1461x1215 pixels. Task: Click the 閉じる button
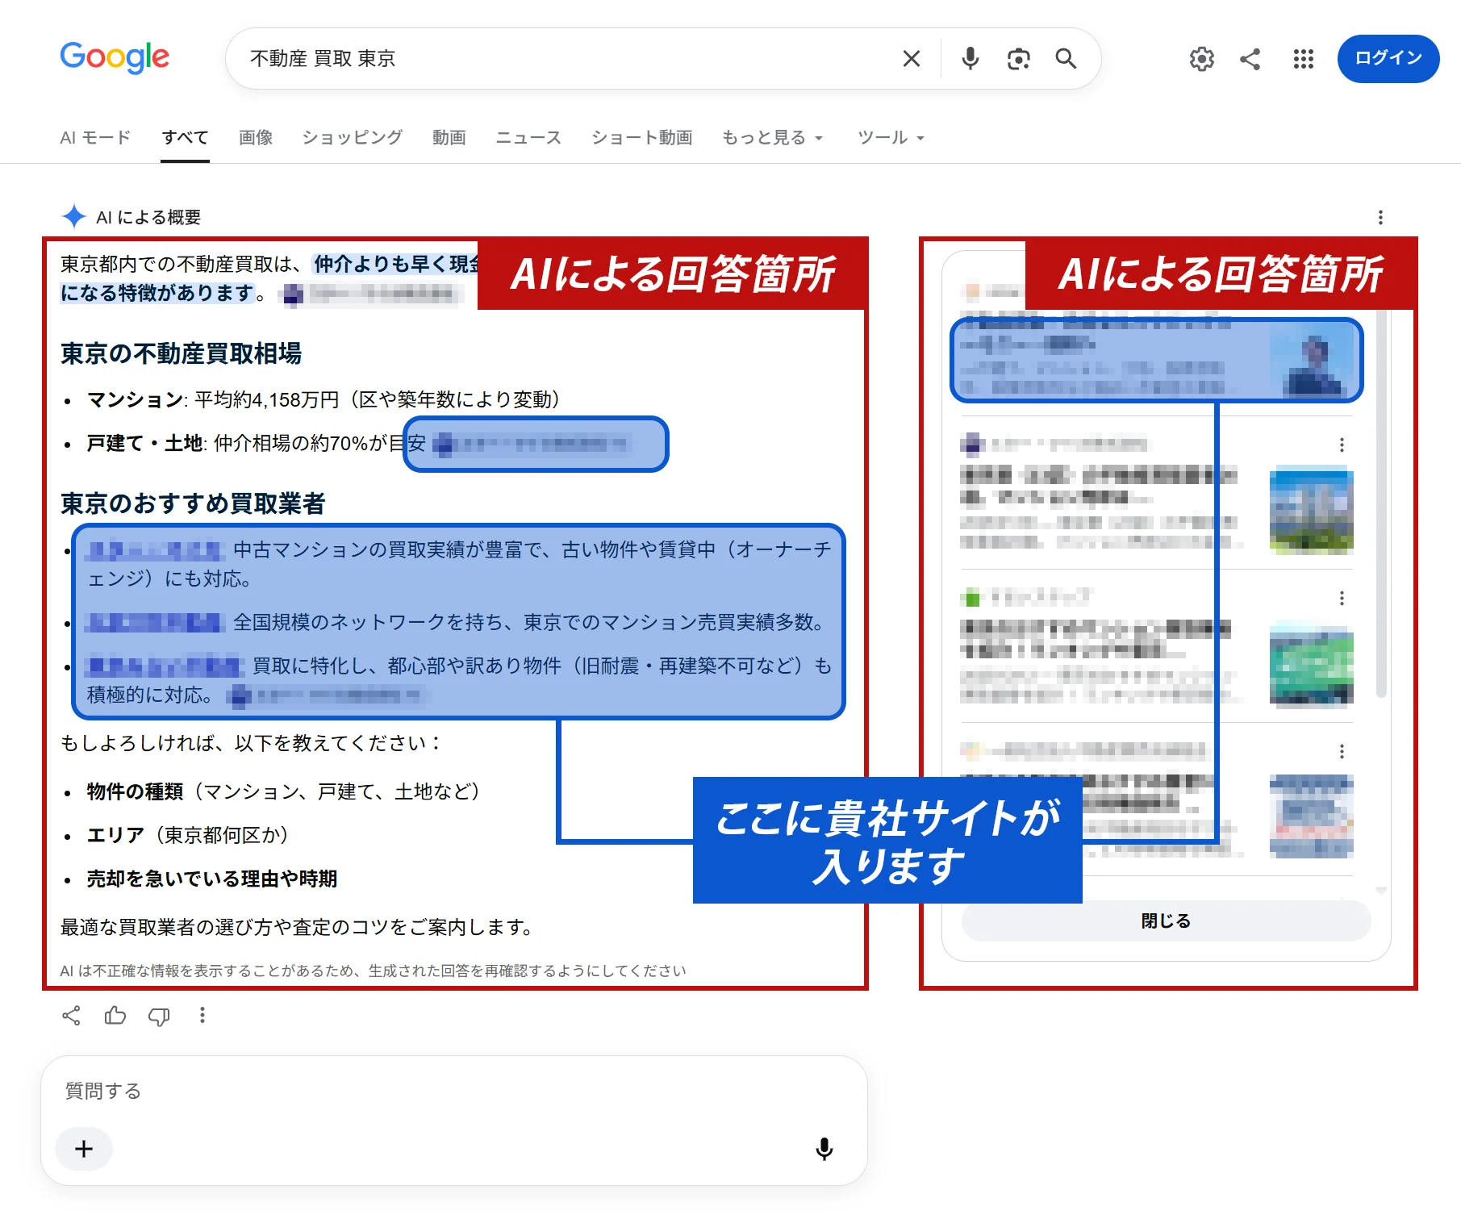(x=1166, y=921)
